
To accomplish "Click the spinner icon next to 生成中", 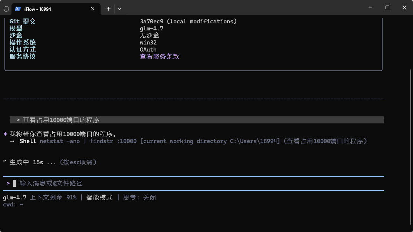I will [4, 162].
